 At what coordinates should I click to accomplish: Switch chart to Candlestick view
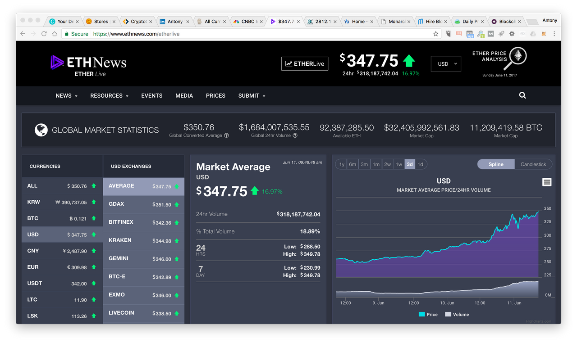coord(533,164)
